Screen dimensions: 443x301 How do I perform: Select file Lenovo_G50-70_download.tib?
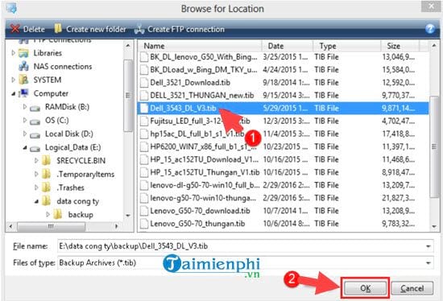click(x=284, y=211)
